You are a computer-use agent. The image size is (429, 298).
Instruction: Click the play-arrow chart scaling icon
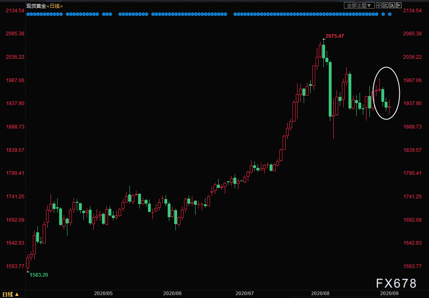[392, 5]
